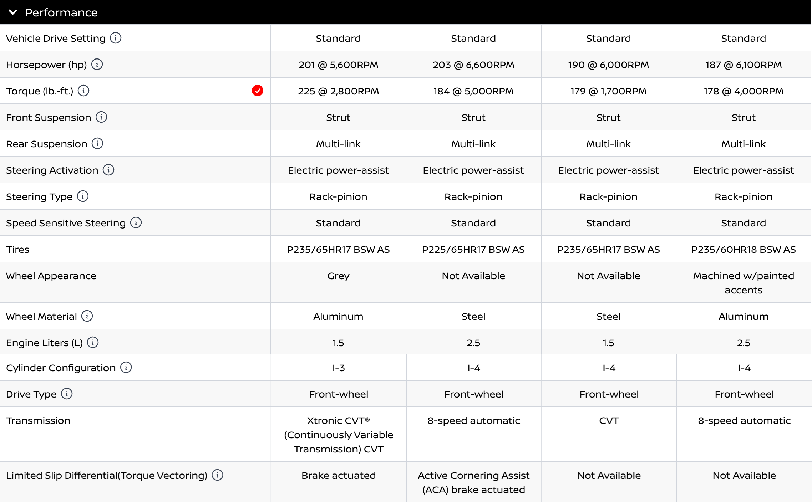Open Steering Activation info icon
The width and height of the screenshot is (812, 502).
point(108,170)
